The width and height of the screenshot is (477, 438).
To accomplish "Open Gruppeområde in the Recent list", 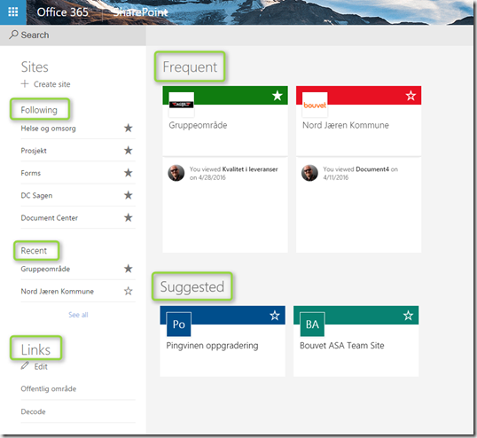I will click(x=45, y=269).
